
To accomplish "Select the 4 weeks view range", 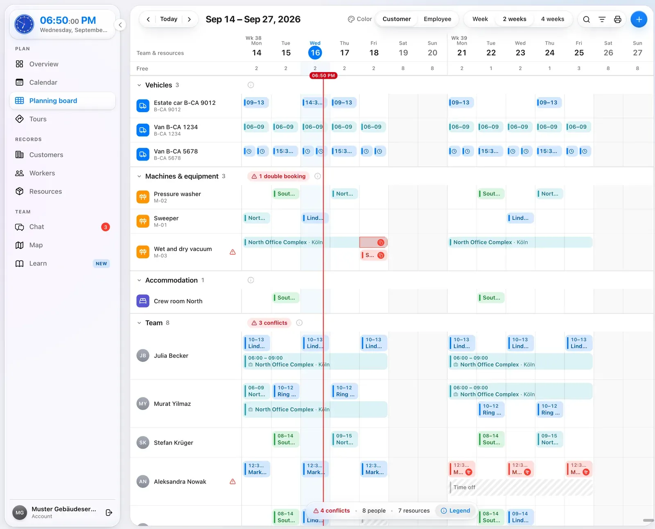I will (552, 19).
